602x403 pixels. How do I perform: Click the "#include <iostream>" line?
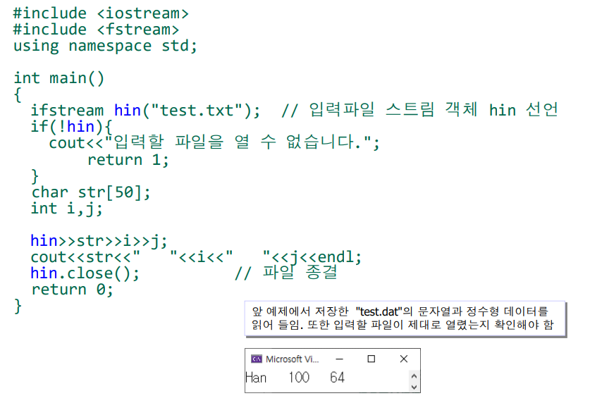(101, 13)
